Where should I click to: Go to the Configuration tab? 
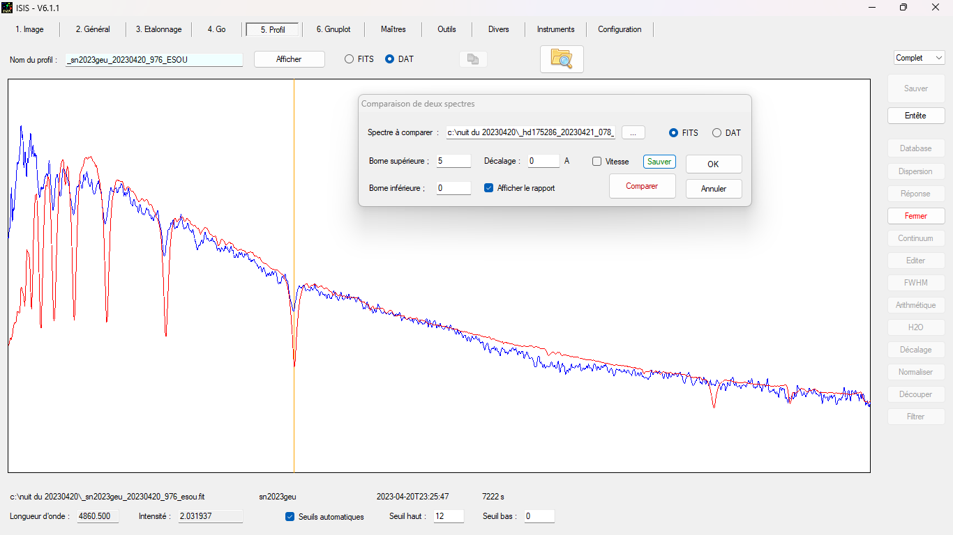[x=620, y=29]
